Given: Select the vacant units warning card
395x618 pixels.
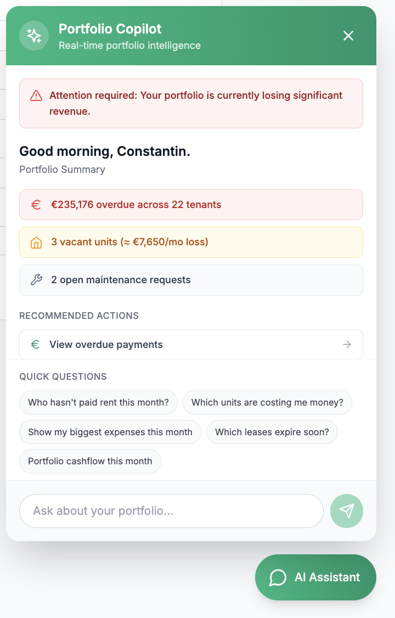Looking at the screenshot, I should point(191,242).
